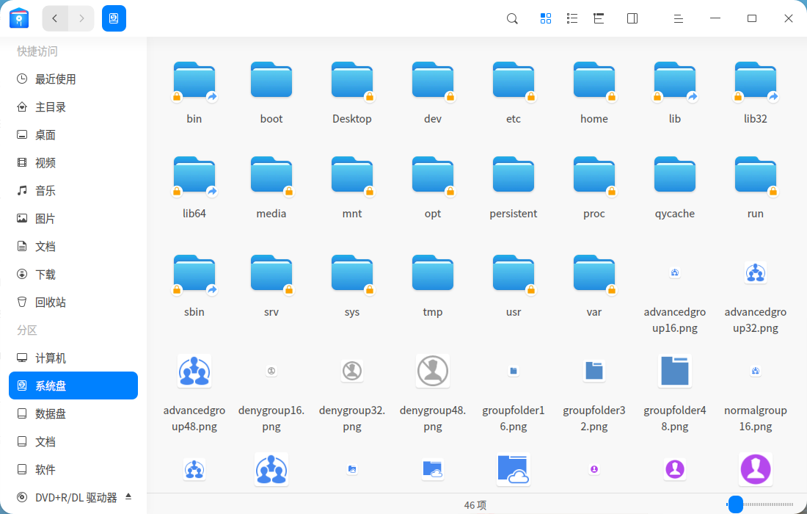This screenshot has width=807, height=514.
Task: Open 音乐 in sidebar
Action: coord(73,191)
